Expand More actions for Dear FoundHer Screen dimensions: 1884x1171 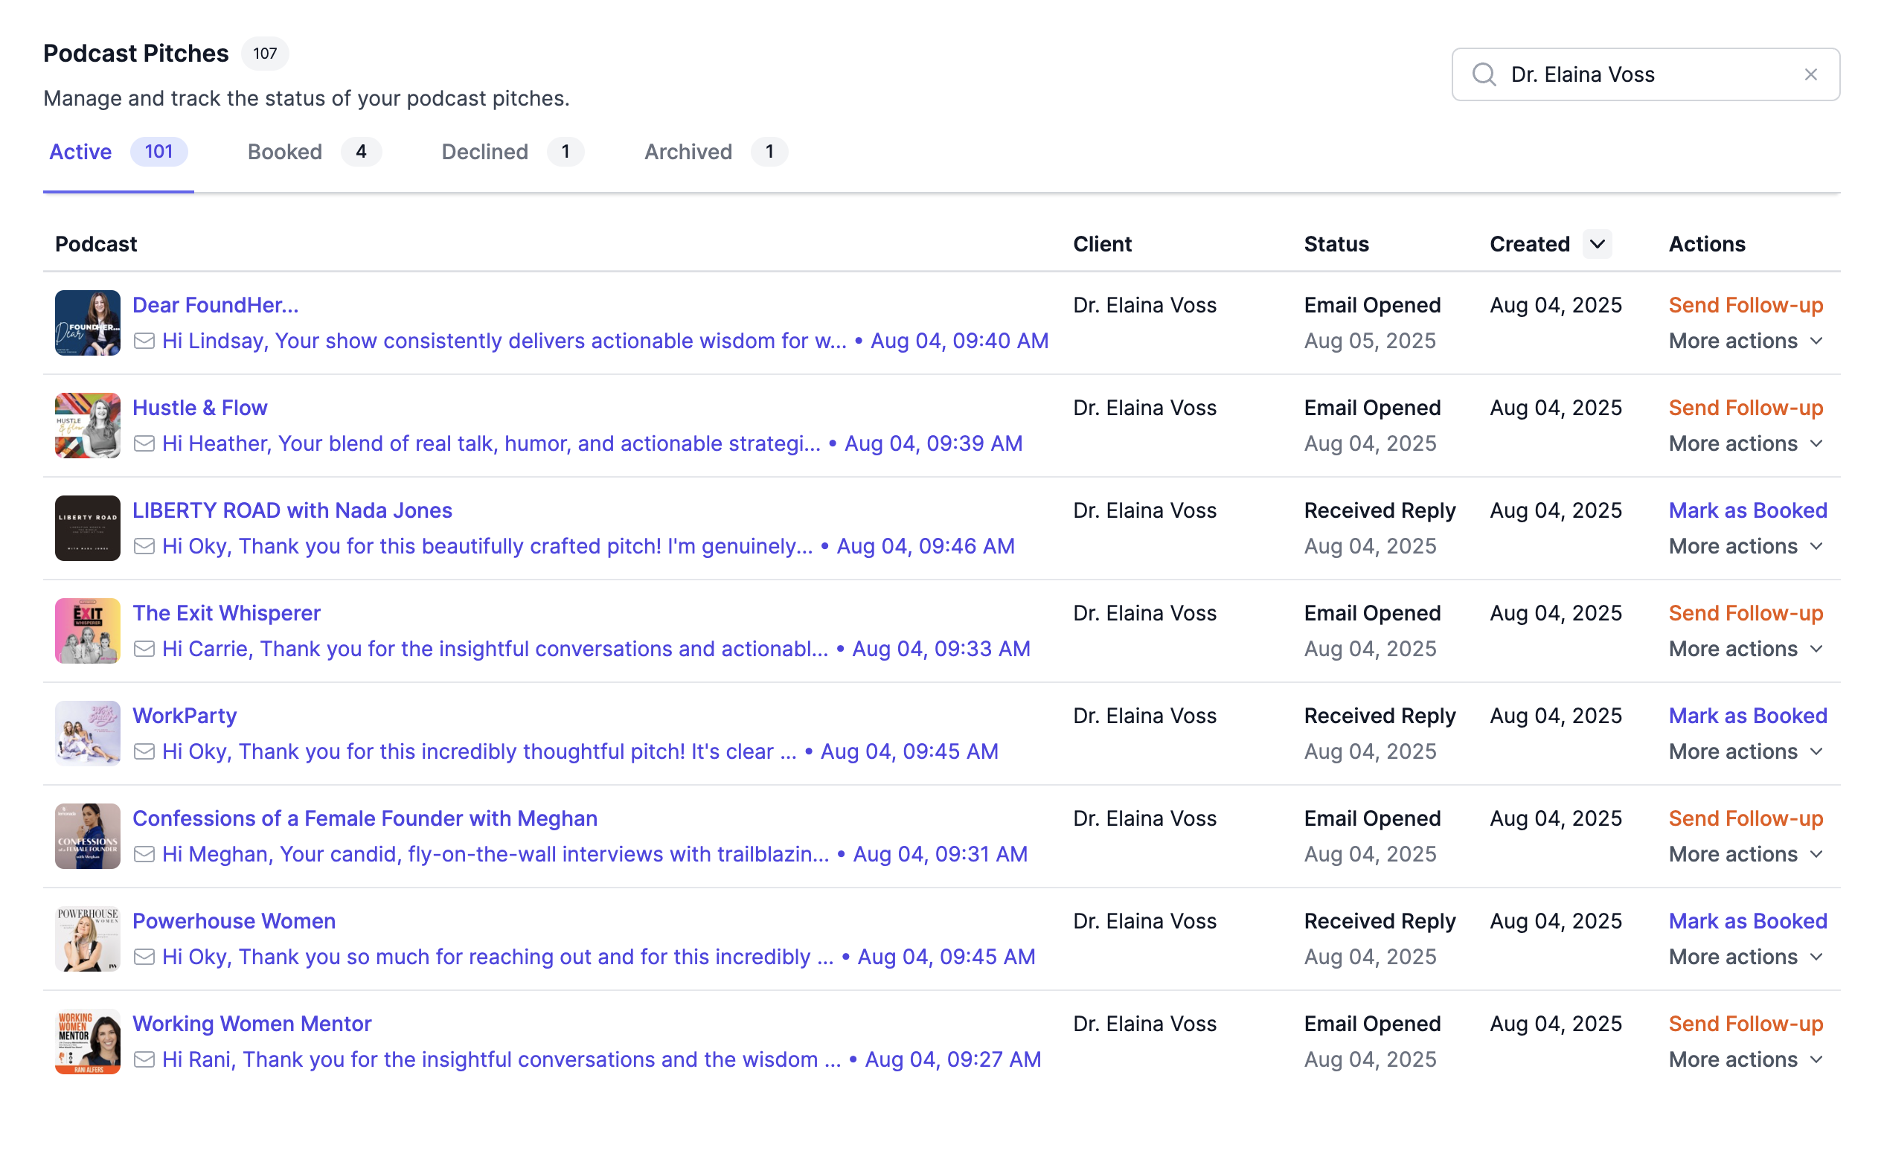click(1746, 341)
